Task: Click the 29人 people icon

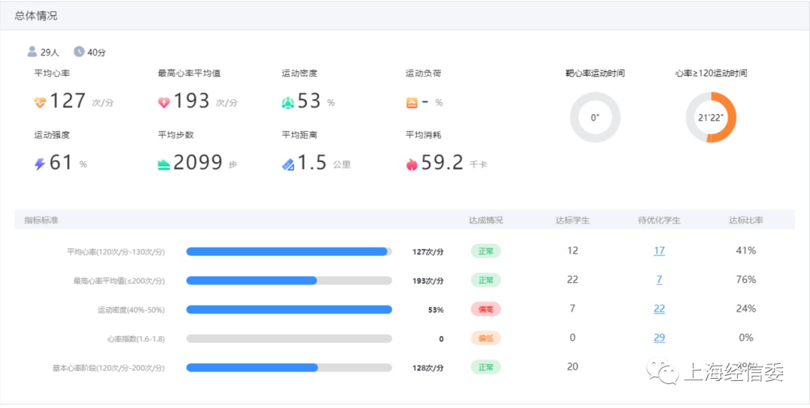Action: click(32, 52)
